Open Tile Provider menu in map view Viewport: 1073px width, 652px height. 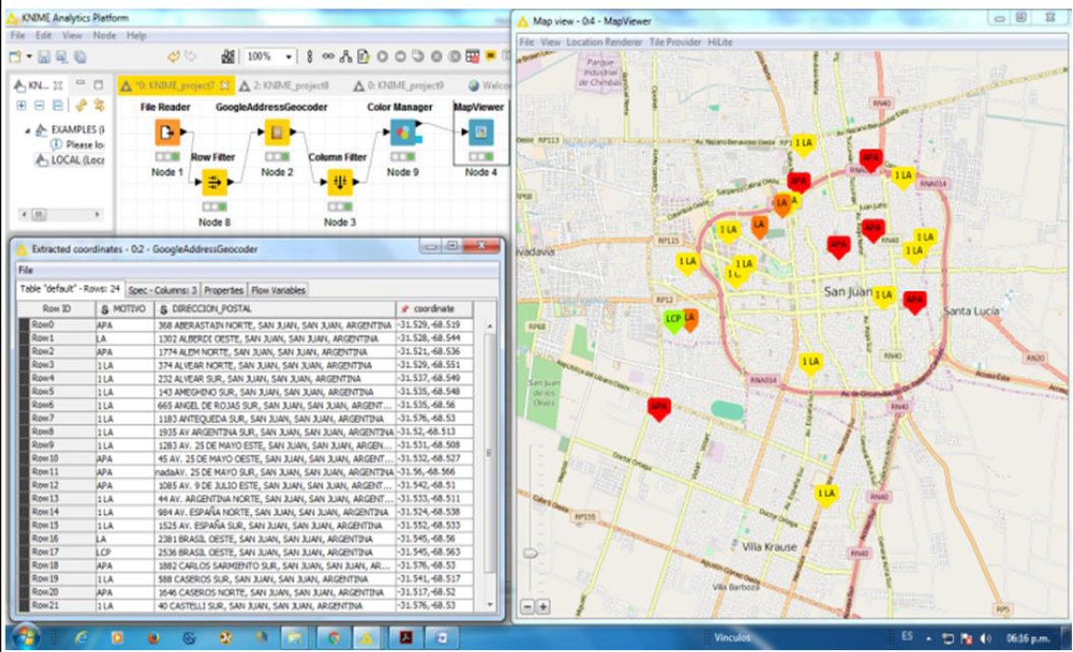(675, 42)
